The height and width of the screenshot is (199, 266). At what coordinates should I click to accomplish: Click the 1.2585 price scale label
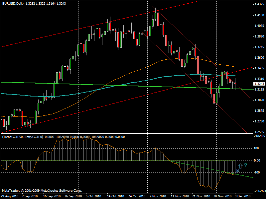pyautogui.click(x=259, y=132)
